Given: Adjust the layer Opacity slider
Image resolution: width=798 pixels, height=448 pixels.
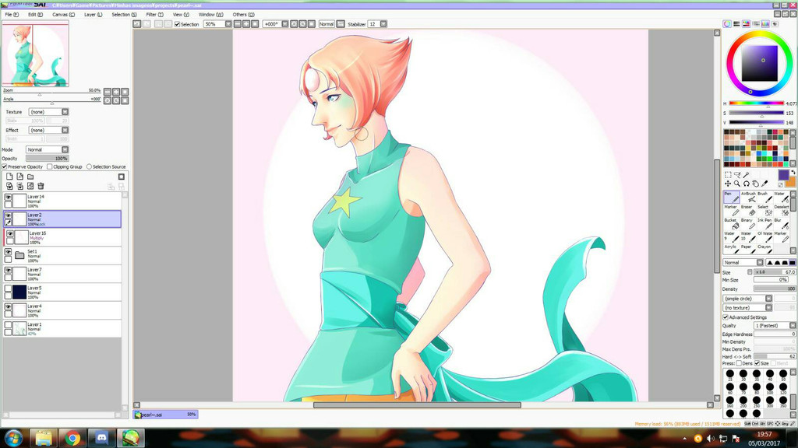Looking at the screenshot, I should 47,159.
